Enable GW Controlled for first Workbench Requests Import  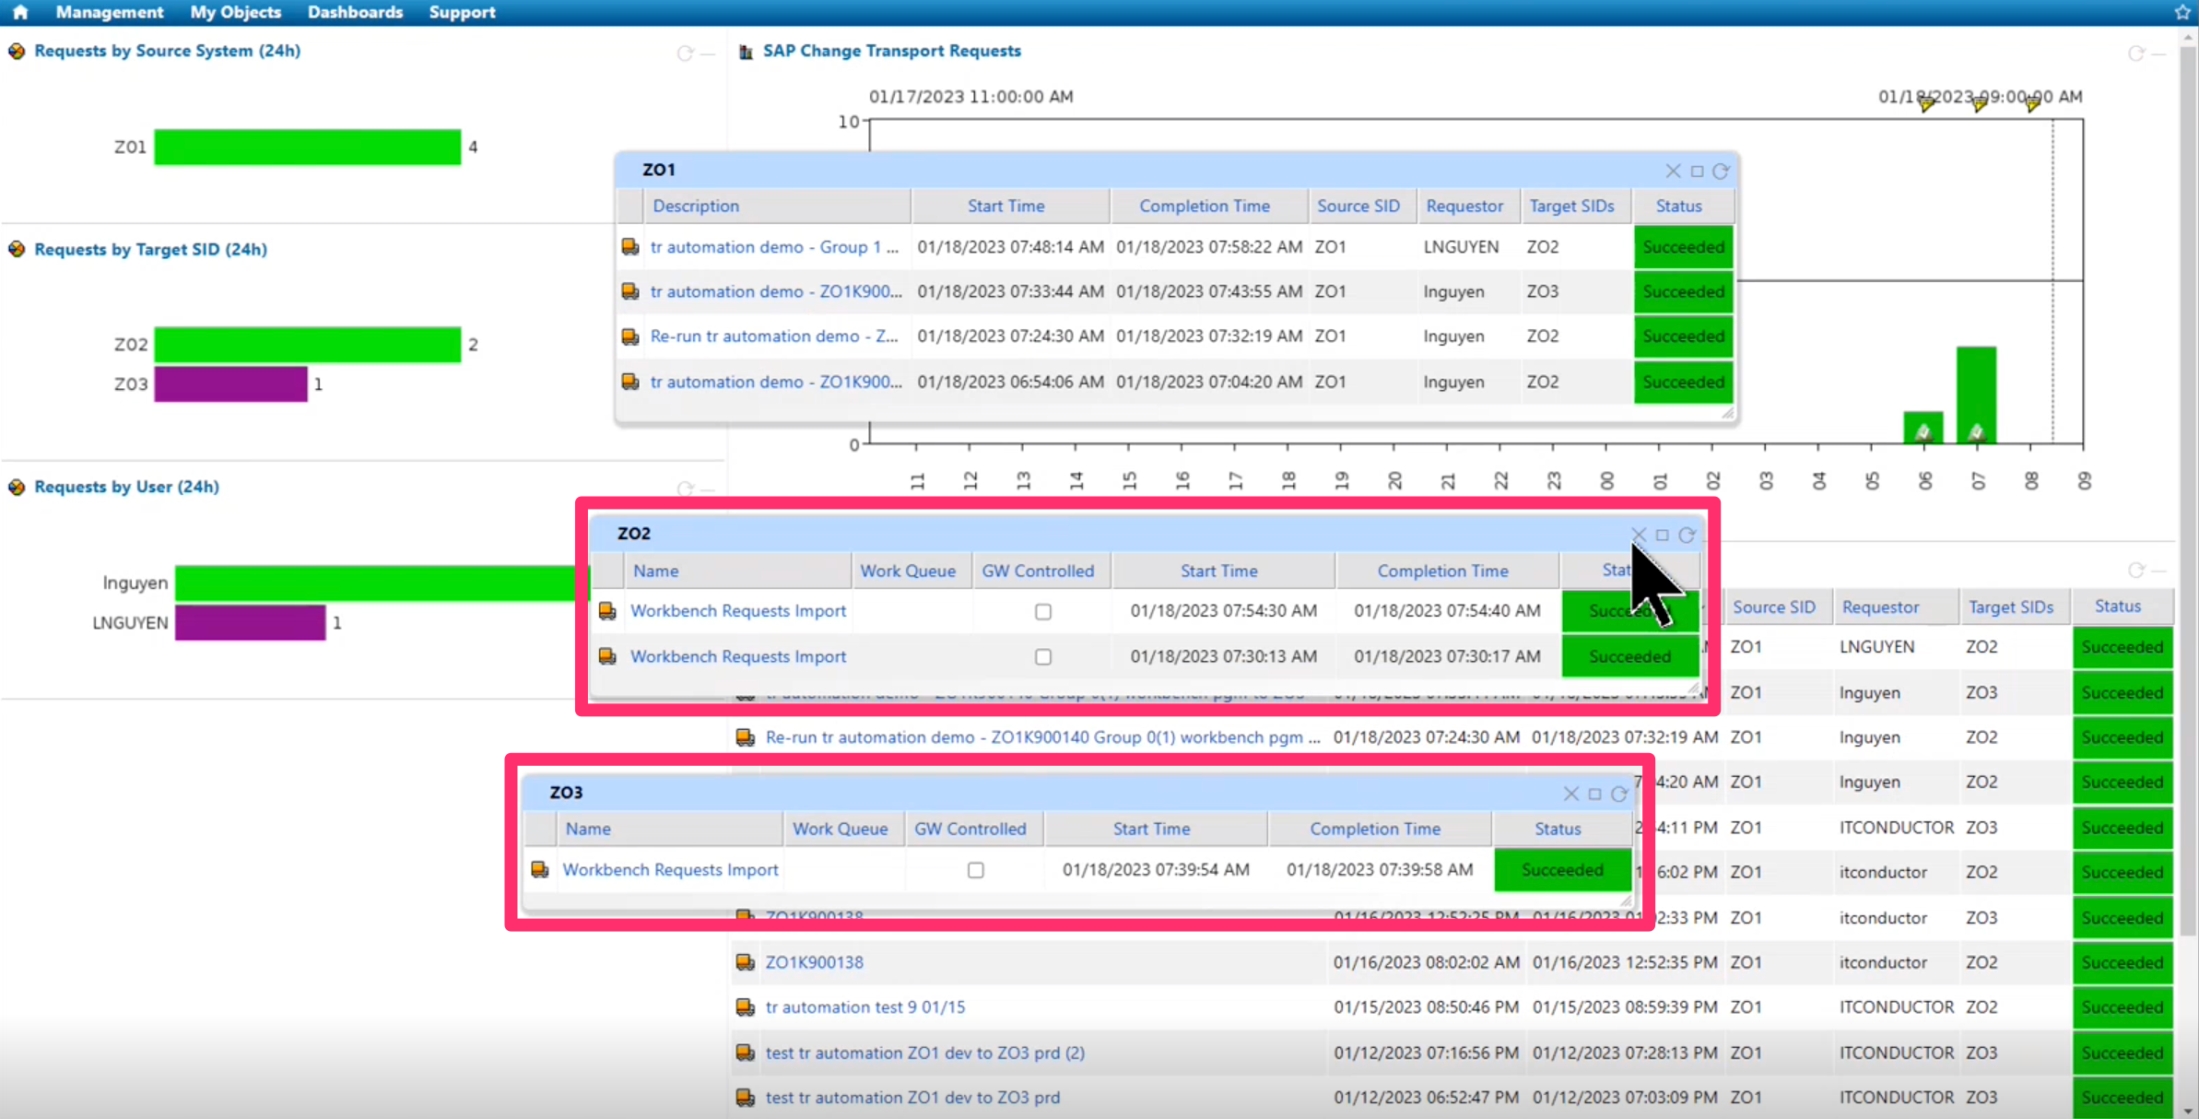[x=1042, y=610]
